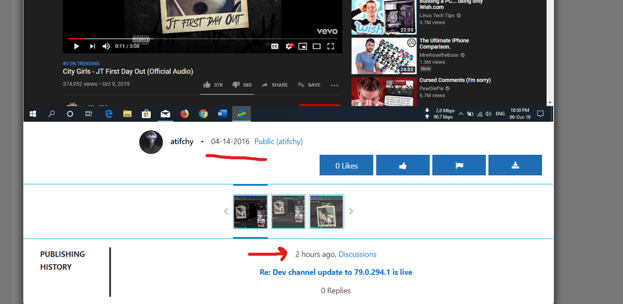Click SAVE to playlist button
623x304 pixels.
click(309, 85)
